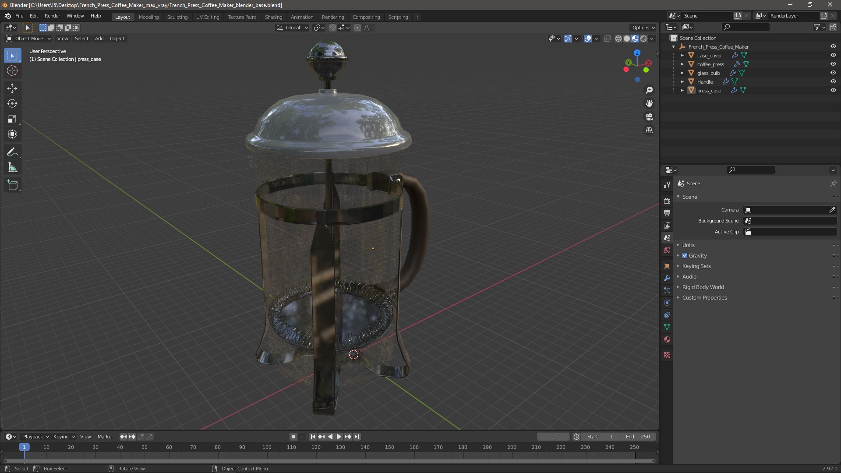Click the Start frame field

pos(600,437)
